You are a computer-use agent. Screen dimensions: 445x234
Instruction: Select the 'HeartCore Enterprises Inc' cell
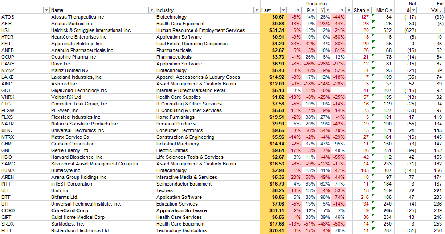(102, 37)
